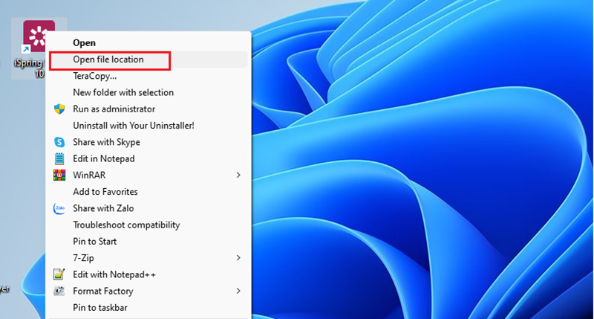This screenshot has width=594, height=319.
Task: Expand the Format Factory submenu arrow
Action: click(x=238, y=291)
